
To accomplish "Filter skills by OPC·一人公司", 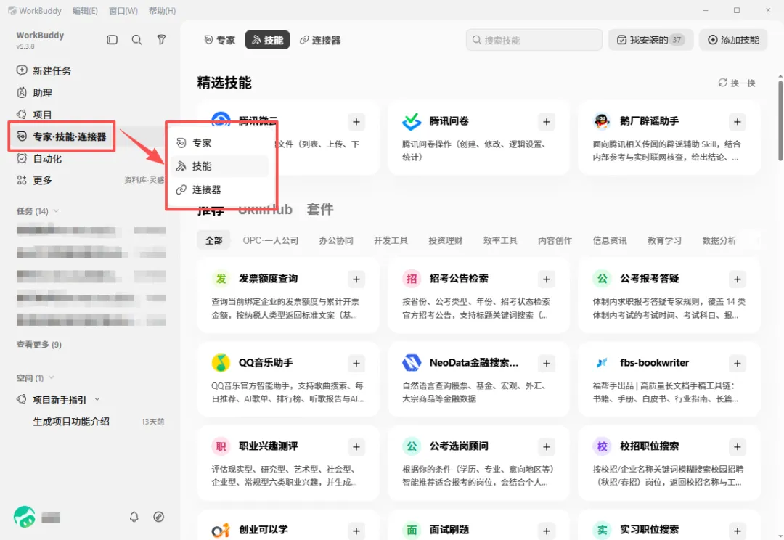I will [271, 240].
